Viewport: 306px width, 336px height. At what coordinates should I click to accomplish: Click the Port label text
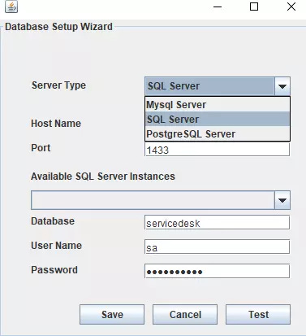41,148
